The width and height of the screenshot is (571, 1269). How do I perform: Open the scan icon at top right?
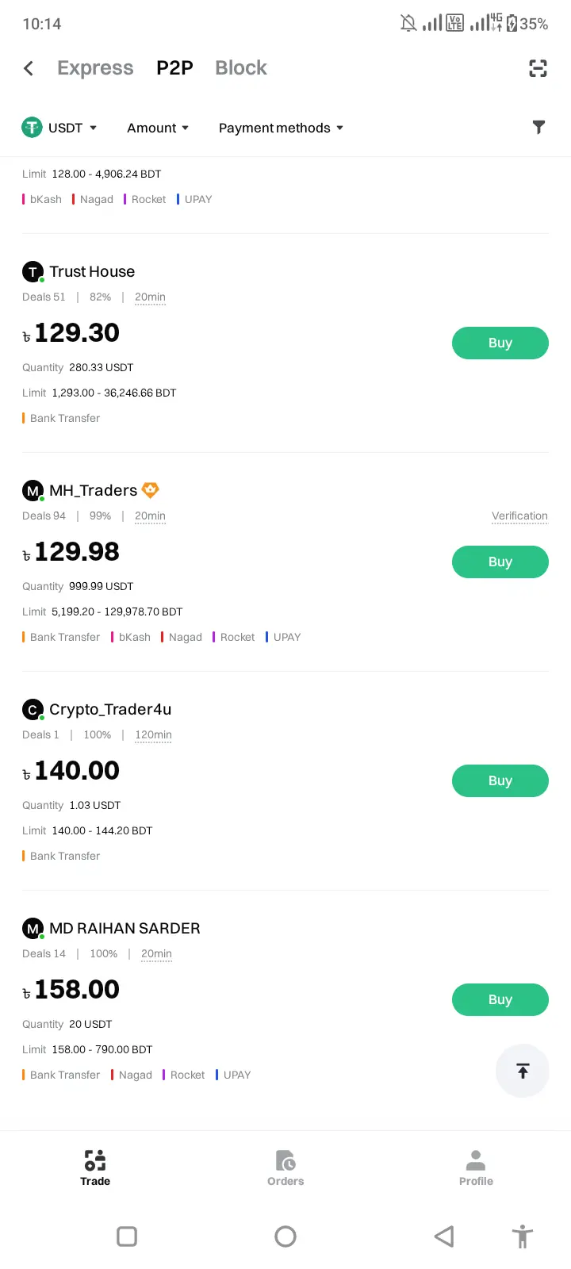coord(538,68)
